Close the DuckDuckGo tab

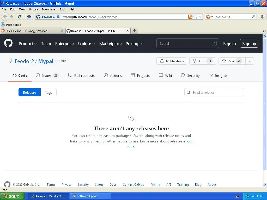click(62, 31)
